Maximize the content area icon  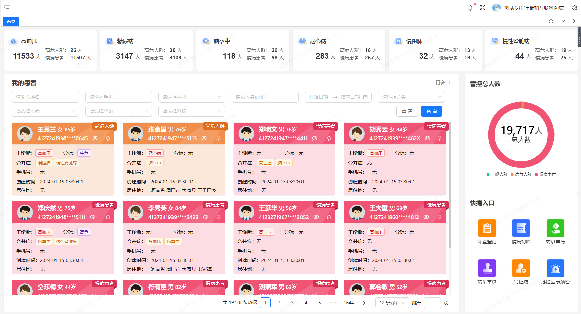click(x=576, y=21)
